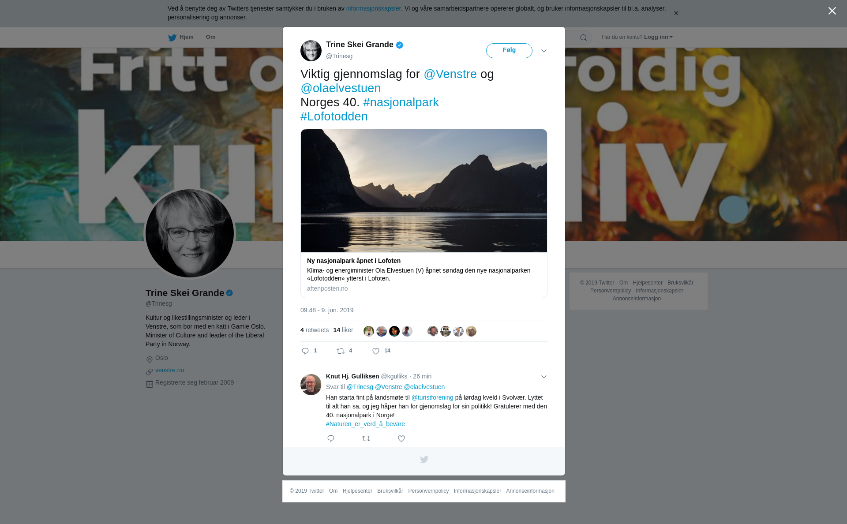
Task: View the 14 liker list
Action: click(343, 330)
